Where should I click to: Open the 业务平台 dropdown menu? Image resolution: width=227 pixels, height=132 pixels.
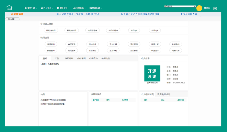pyautogui.click(x=30, y=8)
